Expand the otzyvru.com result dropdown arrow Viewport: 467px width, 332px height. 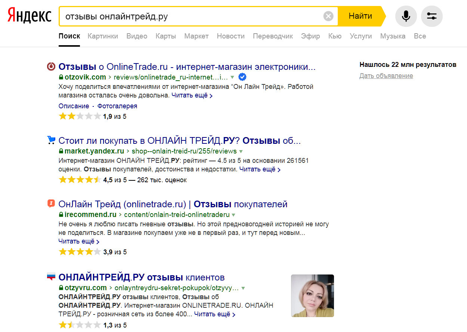(243, 288)
